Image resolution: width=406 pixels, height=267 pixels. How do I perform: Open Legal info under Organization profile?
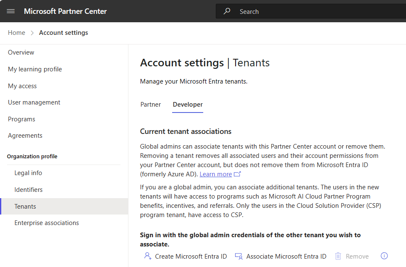click(x=28, y=173)
